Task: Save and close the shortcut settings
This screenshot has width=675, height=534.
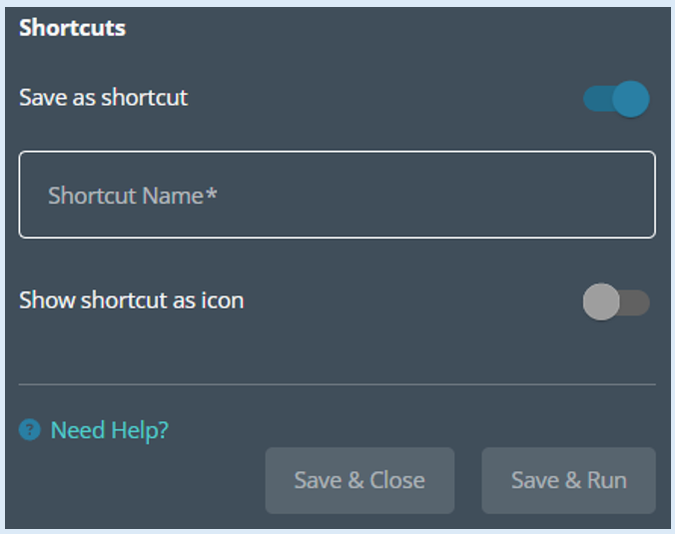Action: [359, 480]
